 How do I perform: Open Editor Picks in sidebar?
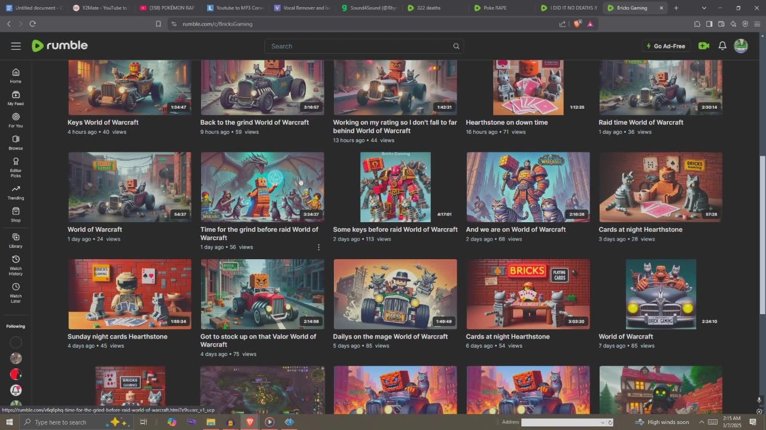point(16,167)
